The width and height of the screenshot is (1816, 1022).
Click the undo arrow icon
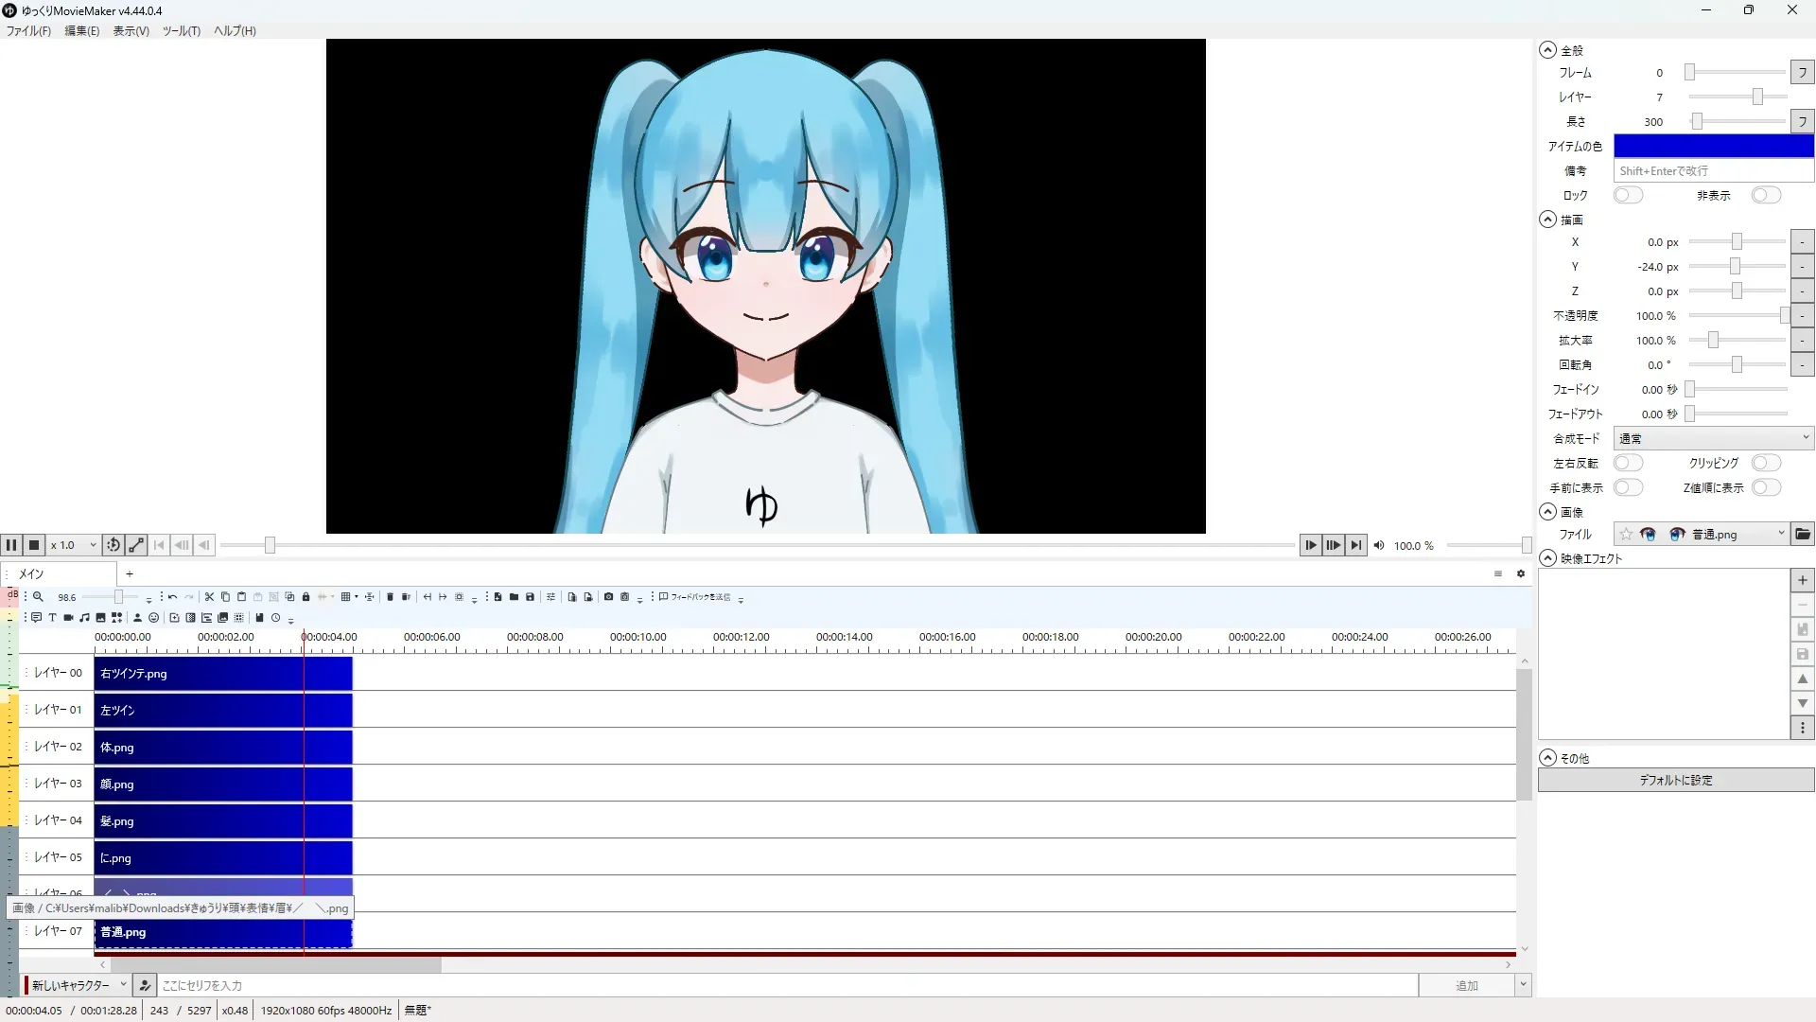(172, 597)
